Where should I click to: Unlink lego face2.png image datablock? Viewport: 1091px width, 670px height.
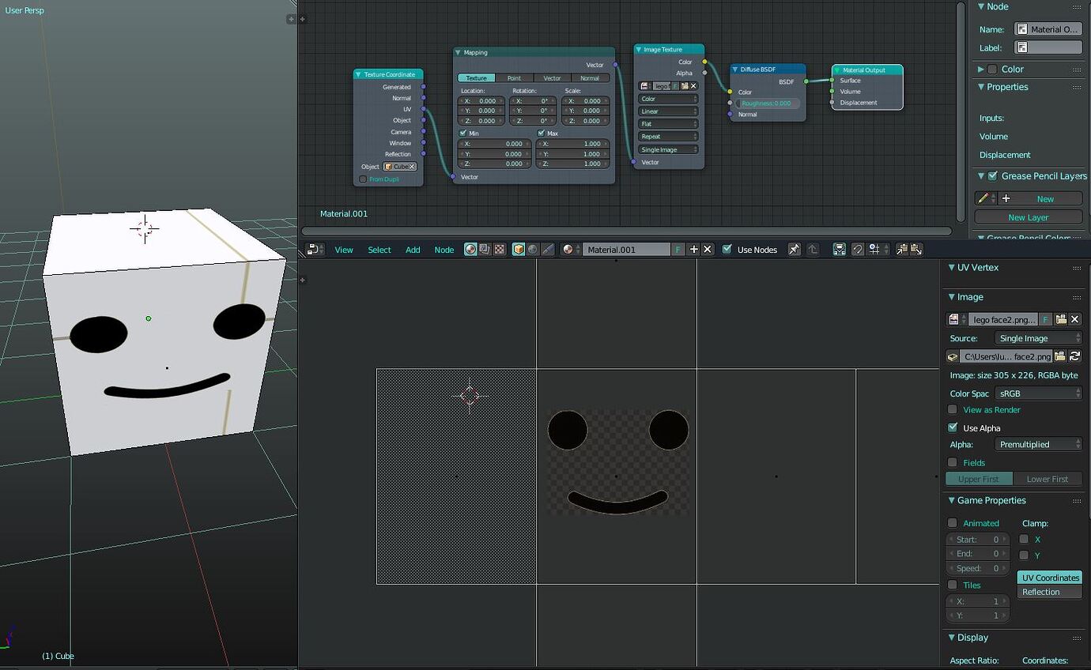click(x=1075, y=319)
